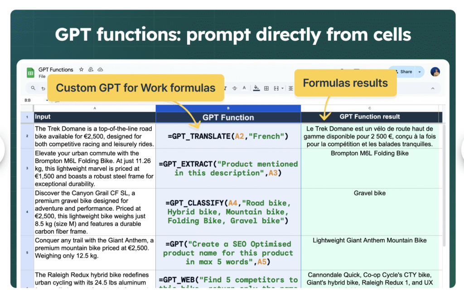This screenshot has height=290, width=464.
Task: Expand the merge cells options arrow
Action: (283, 88)
